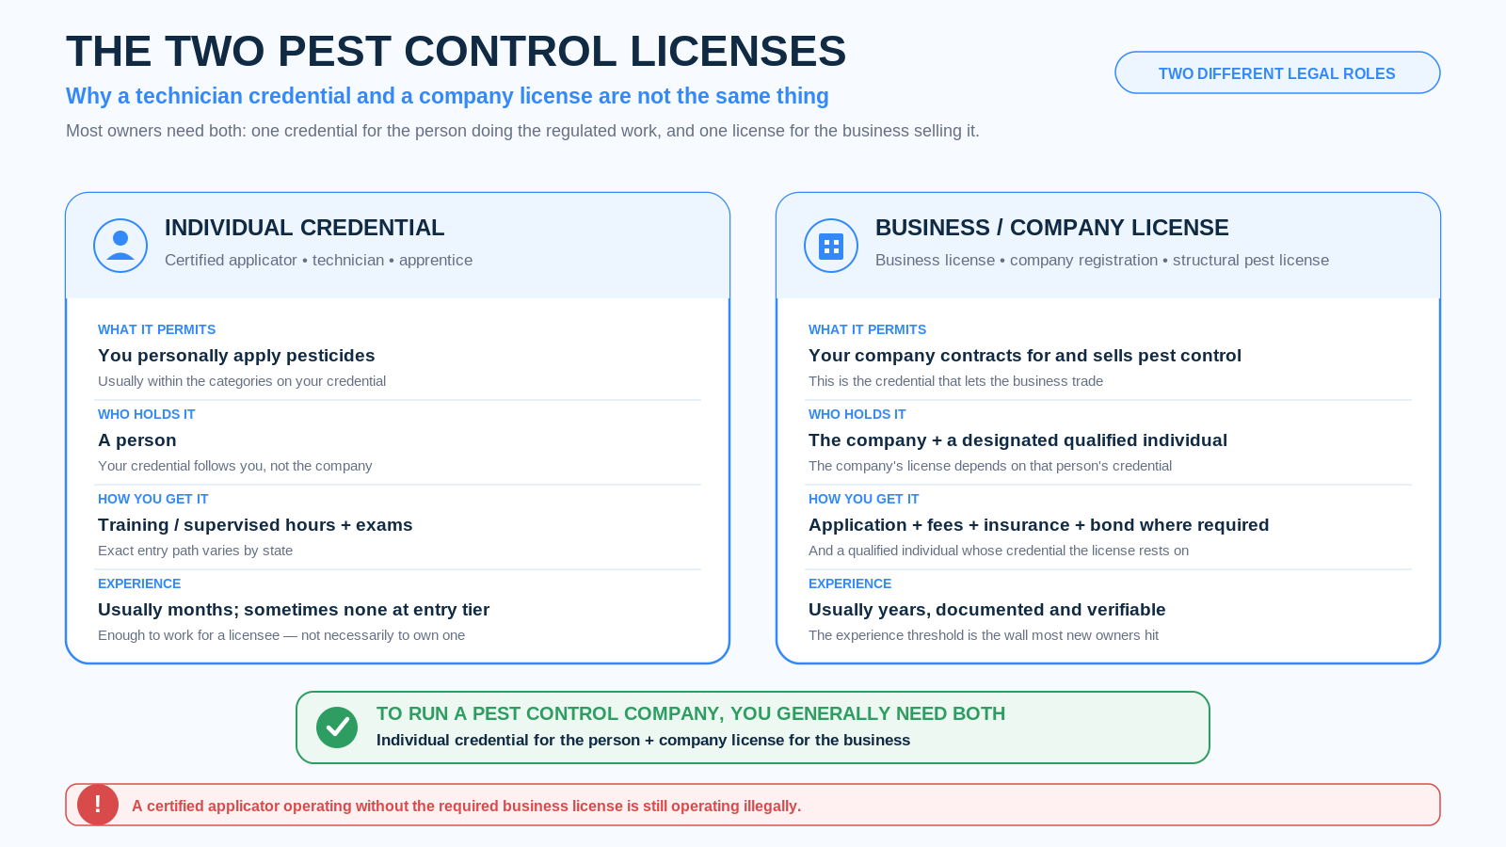Image resolution: width=1506 pixels, height=847 pixels.
Task: Click 'A person' under Who Holds It
Action: pyautogui.click(x=136, y=440)
